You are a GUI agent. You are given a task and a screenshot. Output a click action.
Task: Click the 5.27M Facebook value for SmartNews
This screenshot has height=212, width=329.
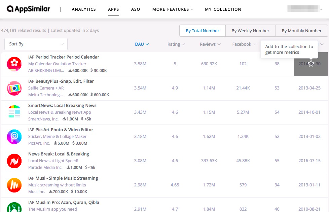pyautogui.click(x=243, y=112)
